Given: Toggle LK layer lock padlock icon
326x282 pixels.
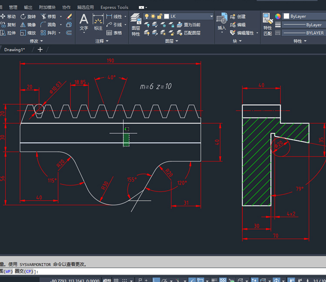Looking at the screenshot, I should [x=160, y=16].
